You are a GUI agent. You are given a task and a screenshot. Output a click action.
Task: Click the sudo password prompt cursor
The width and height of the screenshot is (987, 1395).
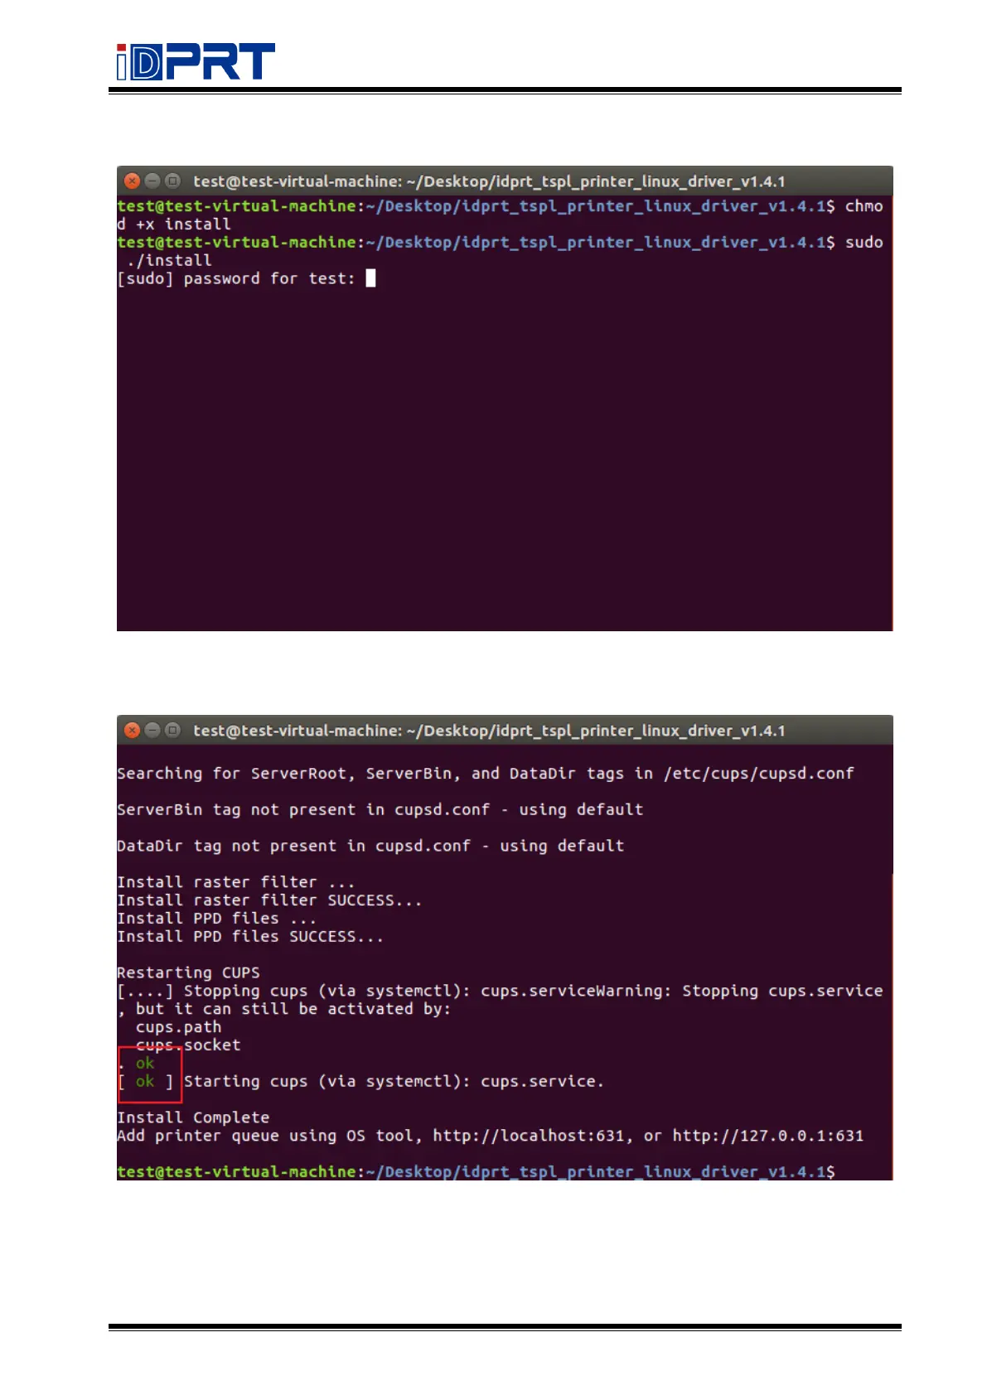coord(370,278)
